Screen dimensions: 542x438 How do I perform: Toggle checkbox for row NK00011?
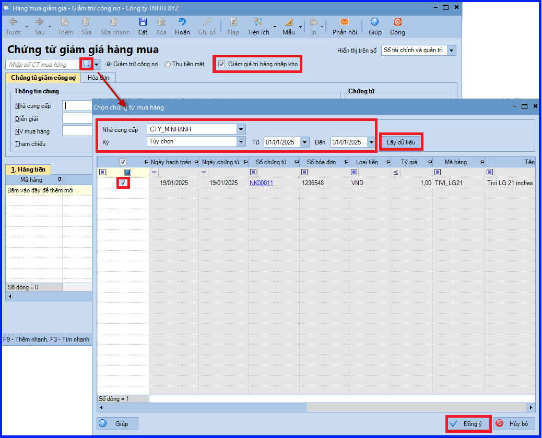click(x=123, y=183)
